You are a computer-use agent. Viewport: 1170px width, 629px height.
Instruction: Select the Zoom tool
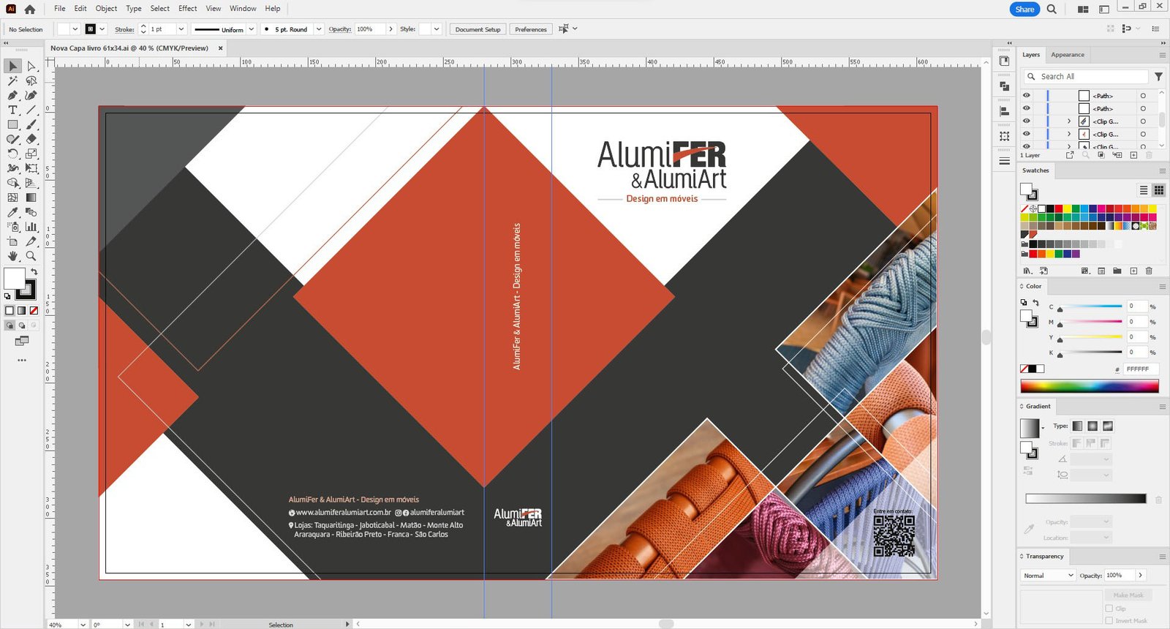(31, 256)
